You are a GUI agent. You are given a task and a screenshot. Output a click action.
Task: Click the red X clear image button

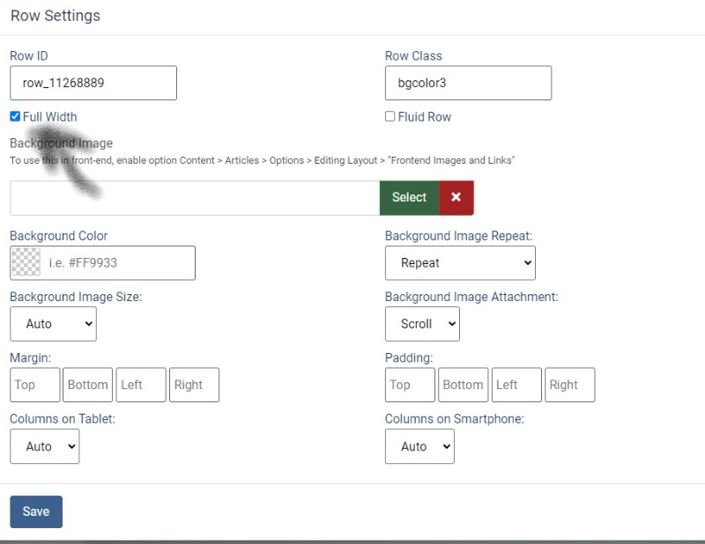point(456,197)
